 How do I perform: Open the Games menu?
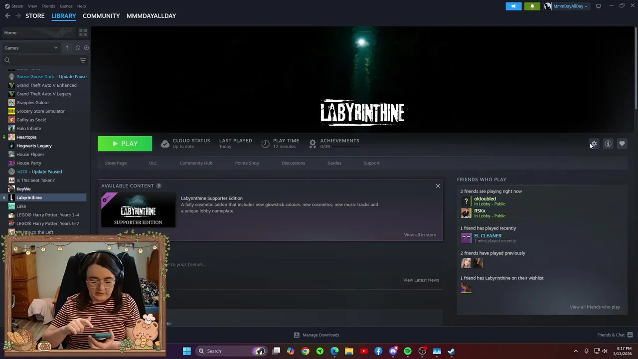pyautogui.click(x=66, y=6)
